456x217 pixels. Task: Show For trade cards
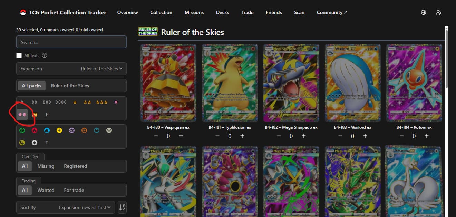click(74, 190)
